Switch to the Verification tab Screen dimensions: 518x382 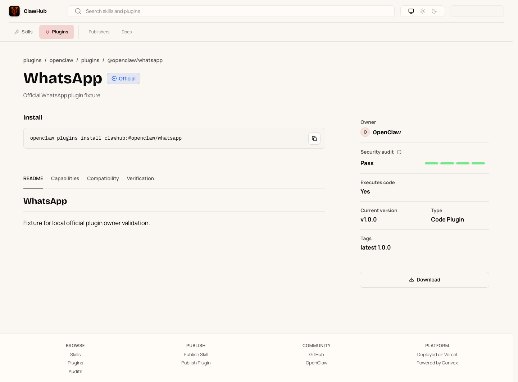coord(140,178)
